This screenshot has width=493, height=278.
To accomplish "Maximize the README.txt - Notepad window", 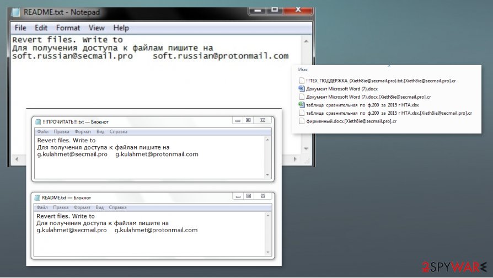I will click(x=275, y=10).
